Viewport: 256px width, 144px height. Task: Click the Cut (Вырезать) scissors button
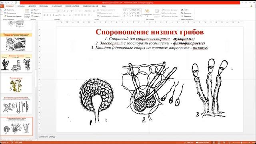(9, 10)
